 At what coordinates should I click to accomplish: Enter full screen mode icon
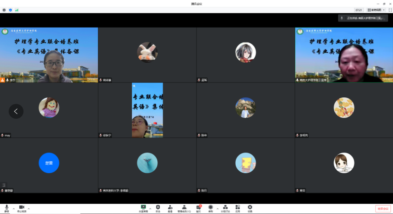click(x=390, y=10)
